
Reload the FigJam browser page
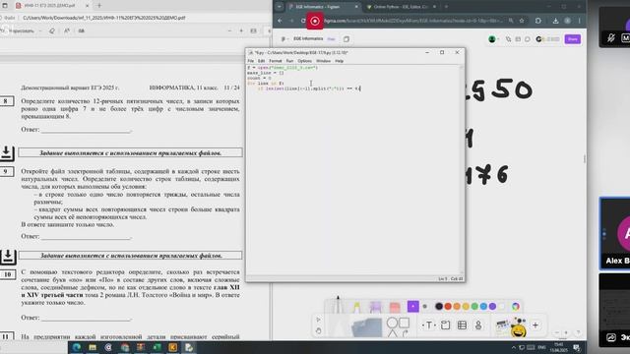tap(303, 21)
